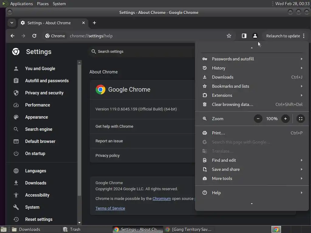Screen dimensions: 311x233
Task: Click the Chrome icon in bottom-right tray
Action: coord(276,229)
